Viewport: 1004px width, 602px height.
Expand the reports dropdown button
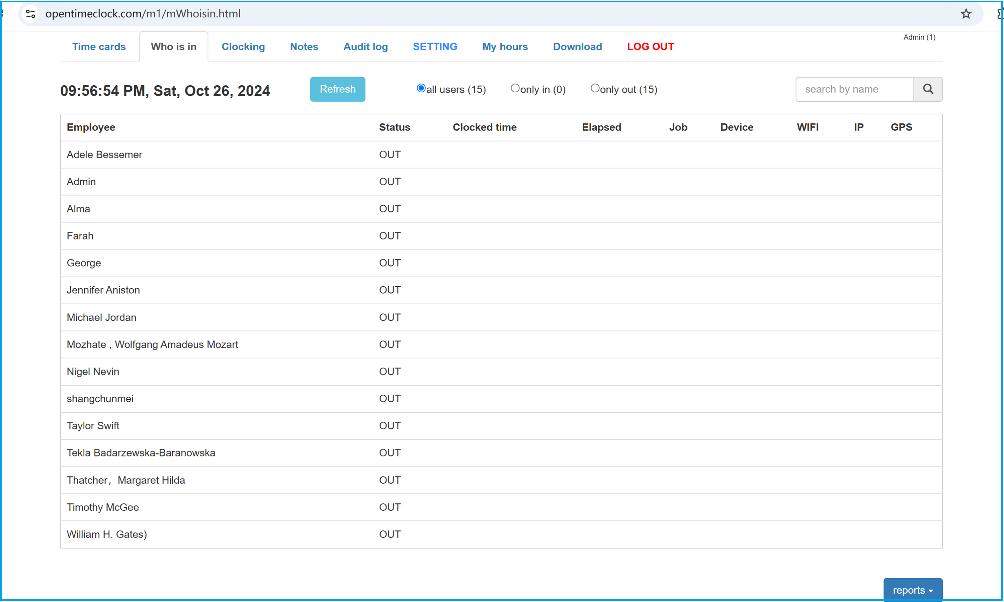tap(913, 590)
